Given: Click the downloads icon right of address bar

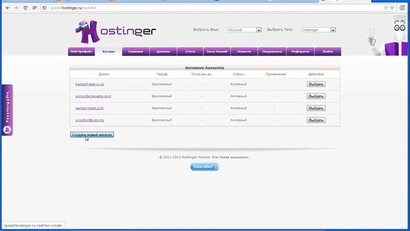Looking at the screenshot, I should pos(402,8).
